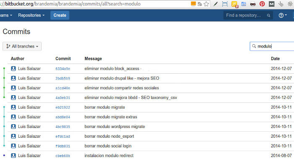Click the purple graph node of cbeb68b

pyautogui.click(x=4, y=155)
